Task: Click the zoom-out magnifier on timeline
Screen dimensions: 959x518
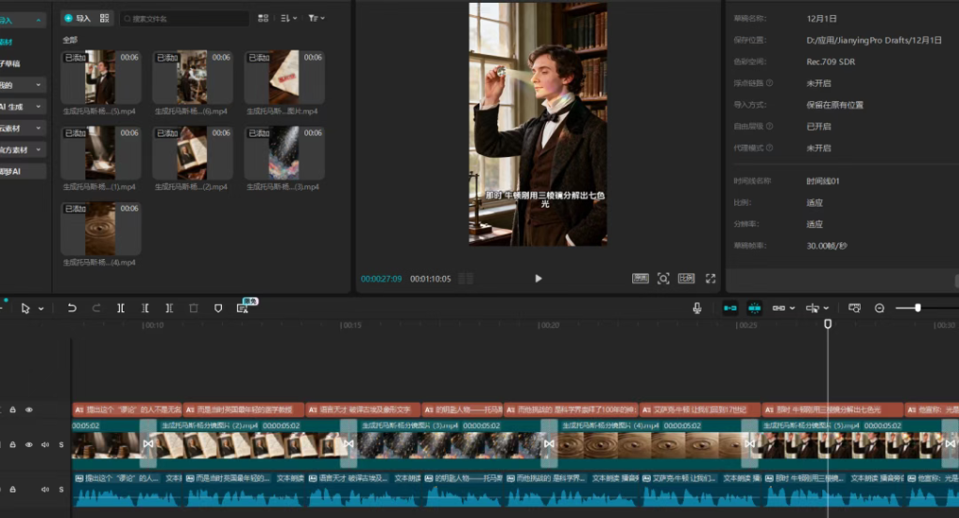Action: coord(879,308)
